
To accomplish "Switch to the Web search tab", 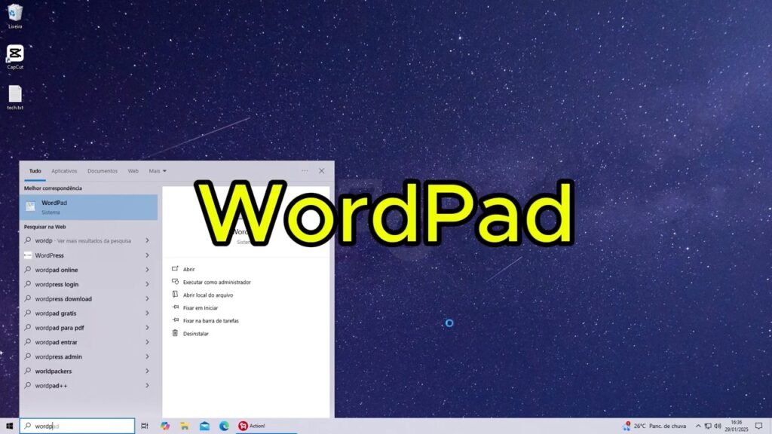I will click(133, 171).
